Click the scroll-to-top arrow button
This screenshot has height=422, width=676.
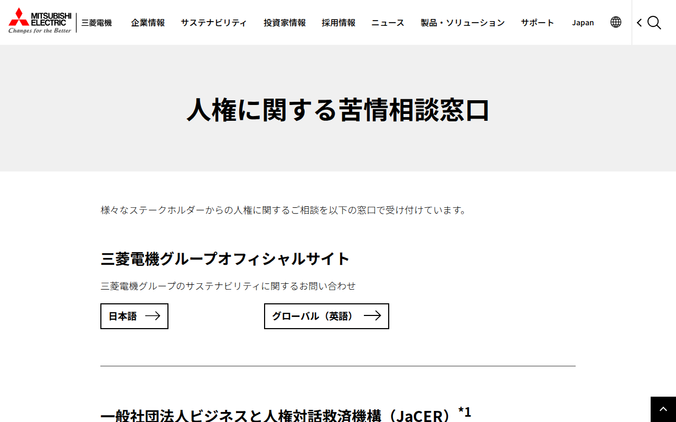663,409
